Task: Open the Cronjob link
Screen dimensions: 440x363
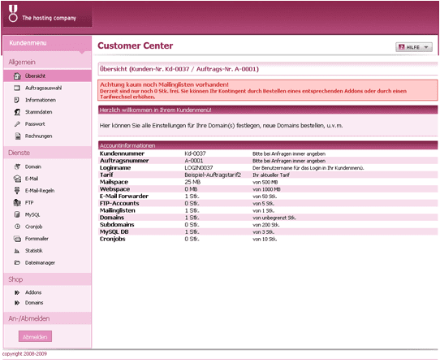Action: pos(33,227)
